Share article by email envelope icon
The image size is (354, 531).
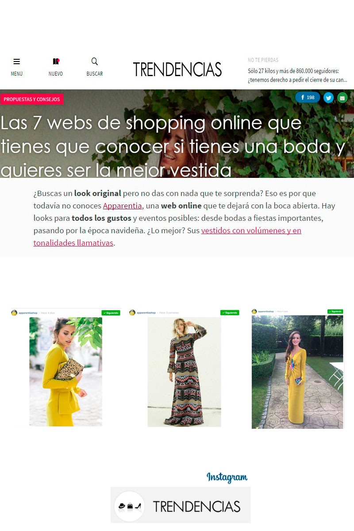[342, 98]
